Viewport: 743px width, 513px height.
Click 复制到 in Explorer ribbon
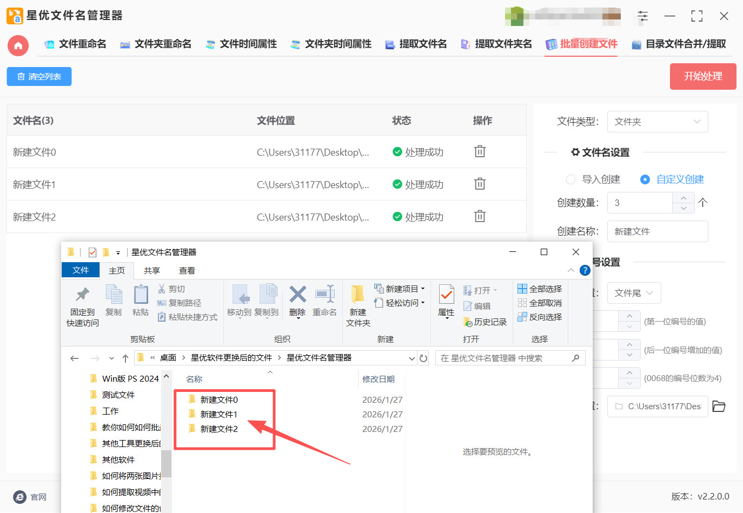[267, 301]
